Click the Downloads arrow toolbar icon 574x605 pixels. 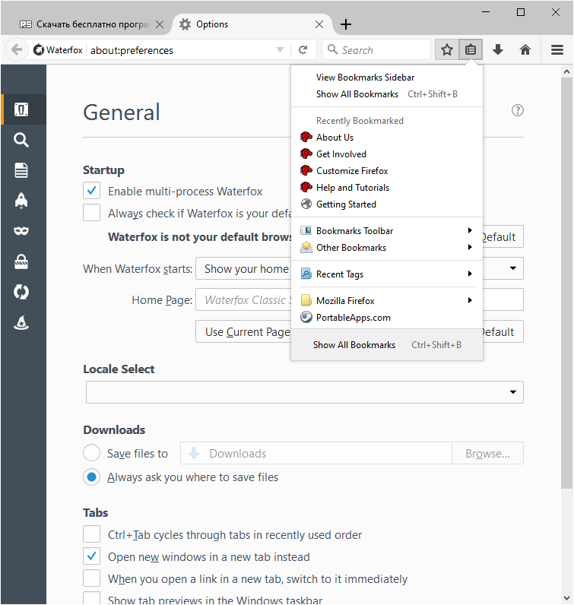tap(498, 50)
